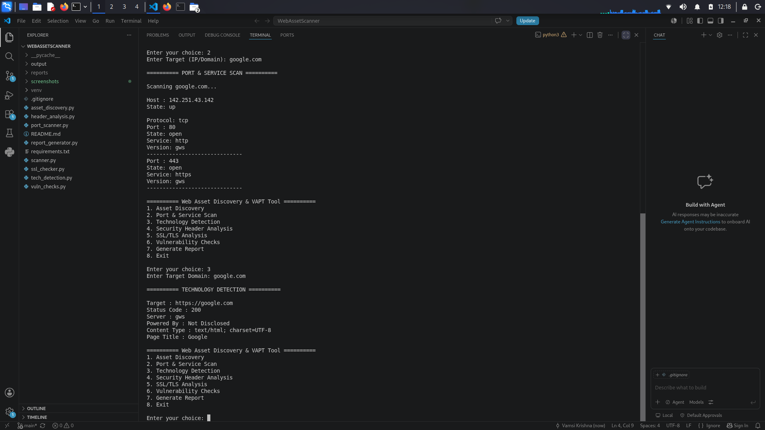Open the desktop applications menu
This screenshot has width=765, height=430.
[7, 7]
